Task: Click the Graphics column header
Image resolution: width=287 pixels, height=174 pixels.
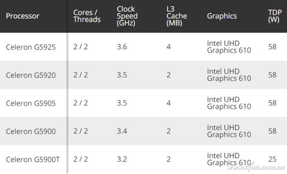Action: [222, 16]
